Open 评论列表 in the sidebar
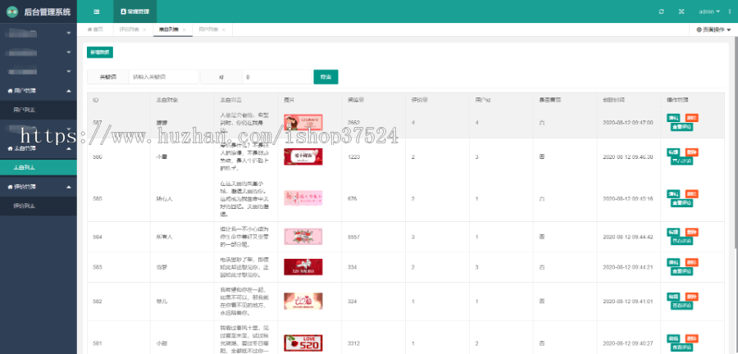Viewport: 738px width, 354px height. point(23,206)
